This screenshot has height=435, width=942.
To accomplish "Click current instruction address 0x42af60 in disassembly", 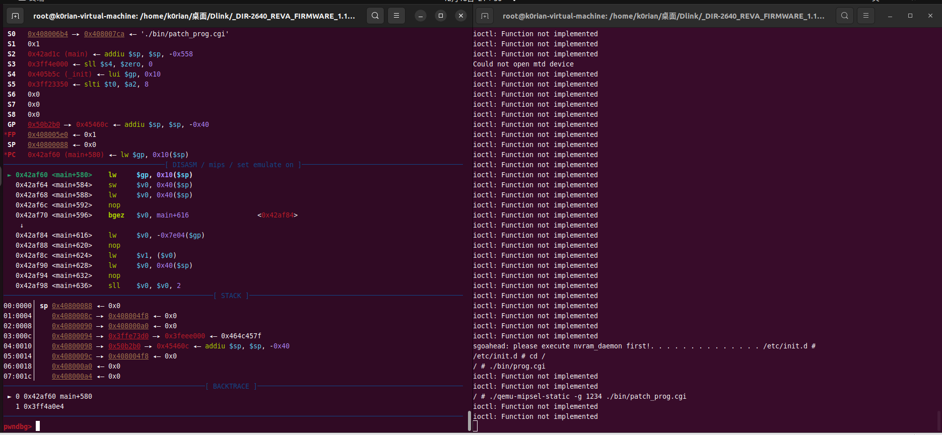I will tap(32, 175).
